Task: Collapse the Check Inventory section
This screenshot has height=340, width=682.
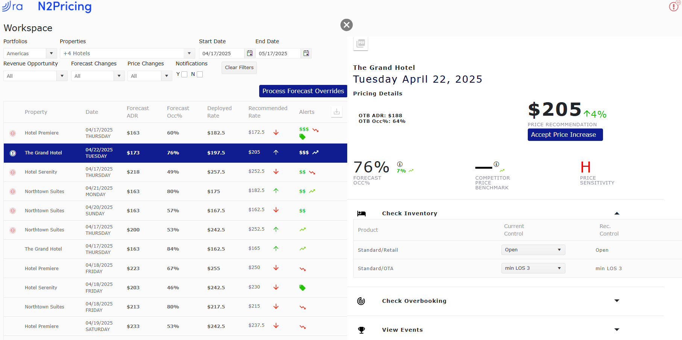Action: [617, 213]
